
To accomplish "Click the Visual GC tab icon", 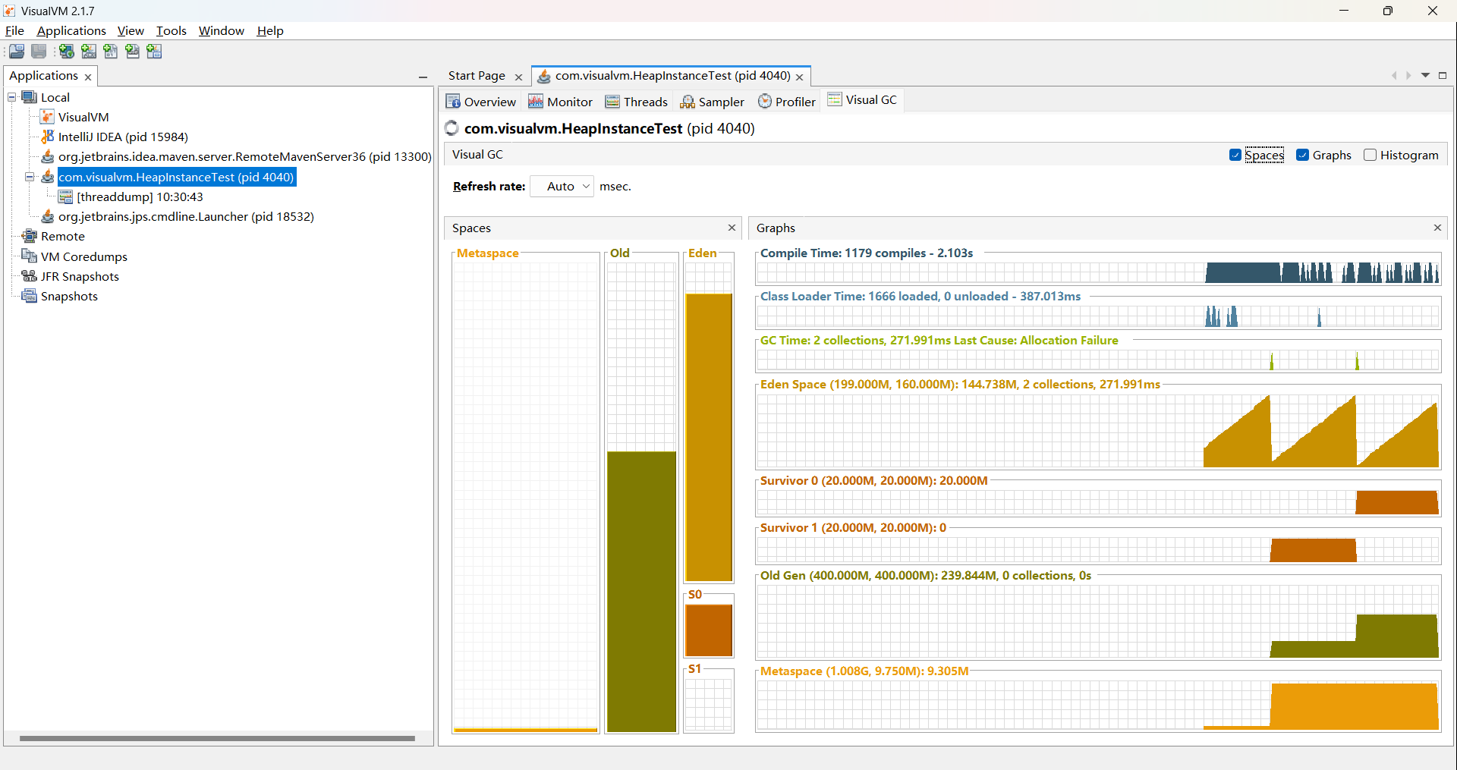I will 835,99.
